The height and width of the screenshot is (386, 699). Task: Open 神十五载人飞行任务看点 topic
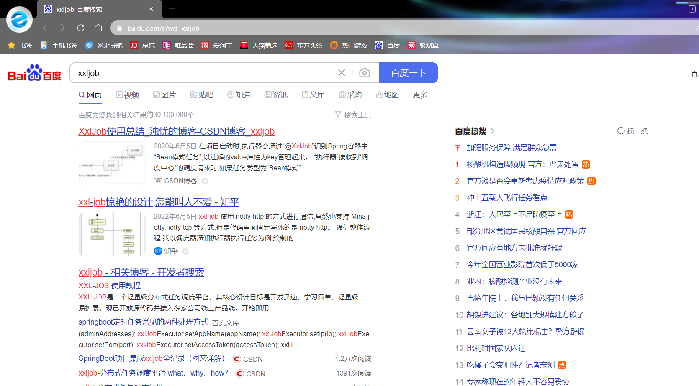[x=507, y=198]
